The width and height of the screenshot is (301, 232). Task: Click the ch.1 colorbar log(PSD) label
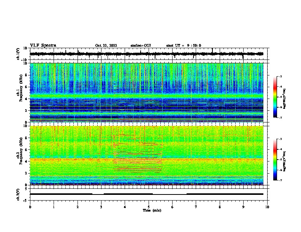tap(284, 99)
